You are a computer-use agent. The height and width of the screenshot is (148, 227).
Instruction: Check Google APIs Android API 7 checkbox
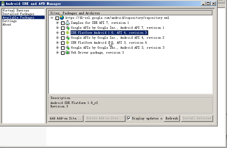click(63, 28)
